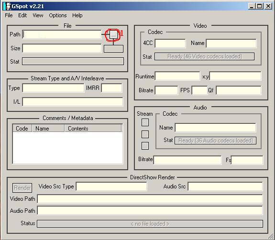
Task: Click the video 4CC field
Action: [170, 44]
